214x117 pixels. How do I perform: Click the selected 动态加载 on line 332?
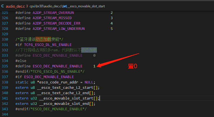coord(89,50)
